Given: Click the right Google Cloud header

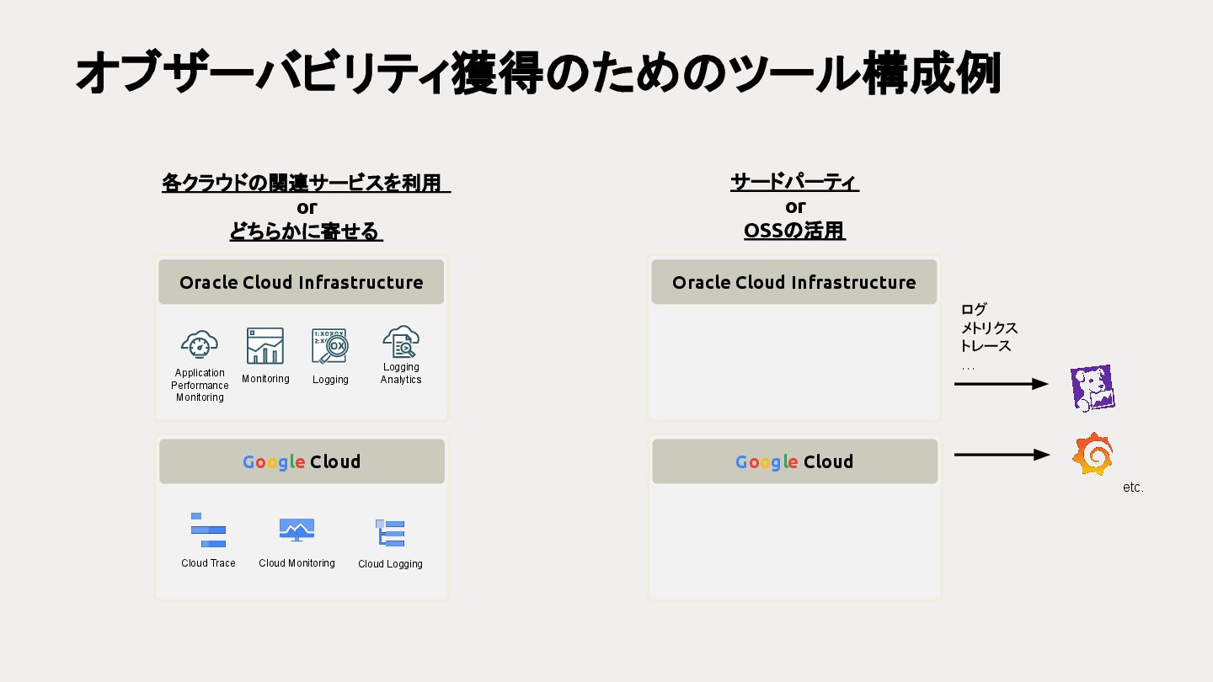Looking at the screenshot, I should [794, 461].
